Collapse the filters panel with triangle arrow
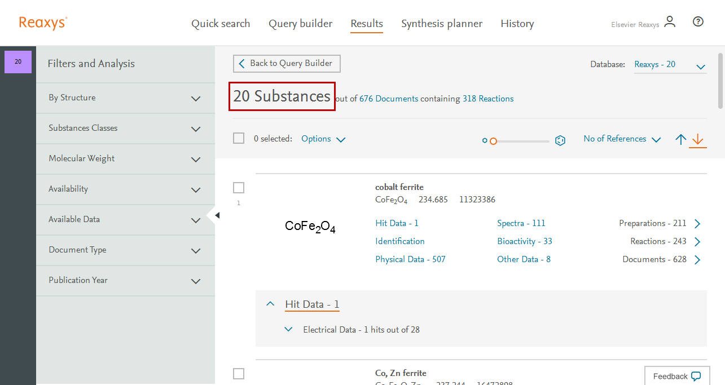 coord(217,215)
